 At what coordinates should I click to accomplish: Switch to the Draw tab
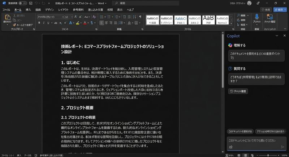38,10
